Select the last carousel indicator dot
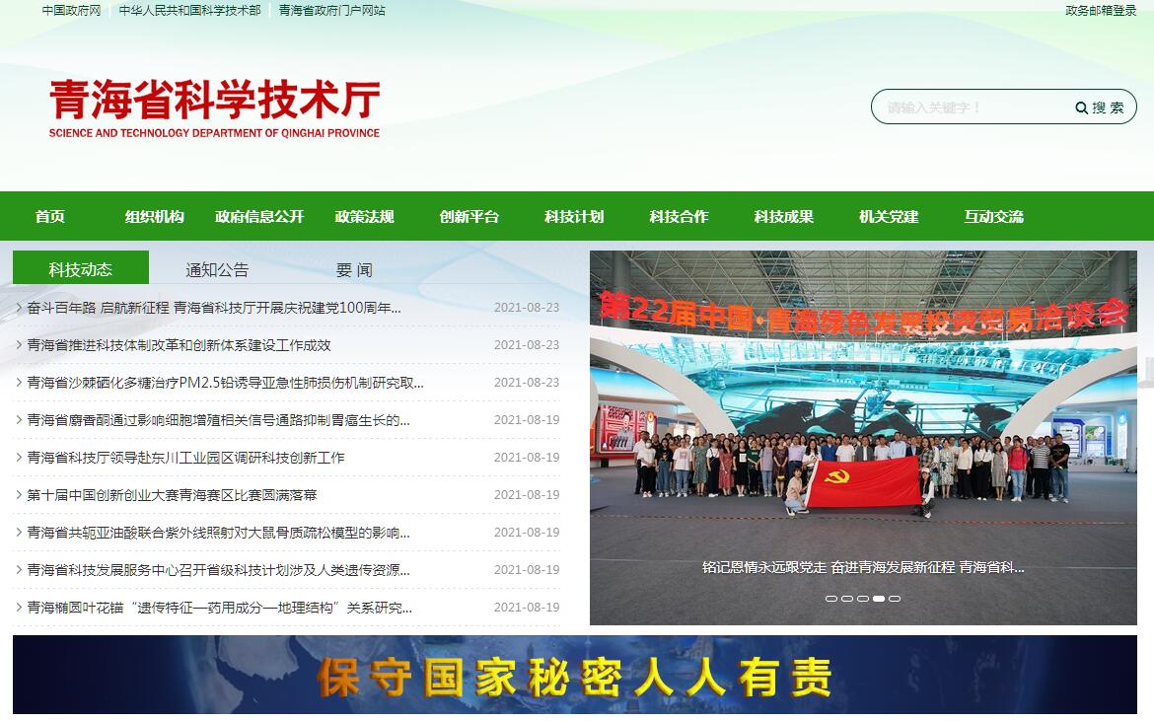Image resolution: width=1154 pixels, height=721 pixels. [895, 599]
